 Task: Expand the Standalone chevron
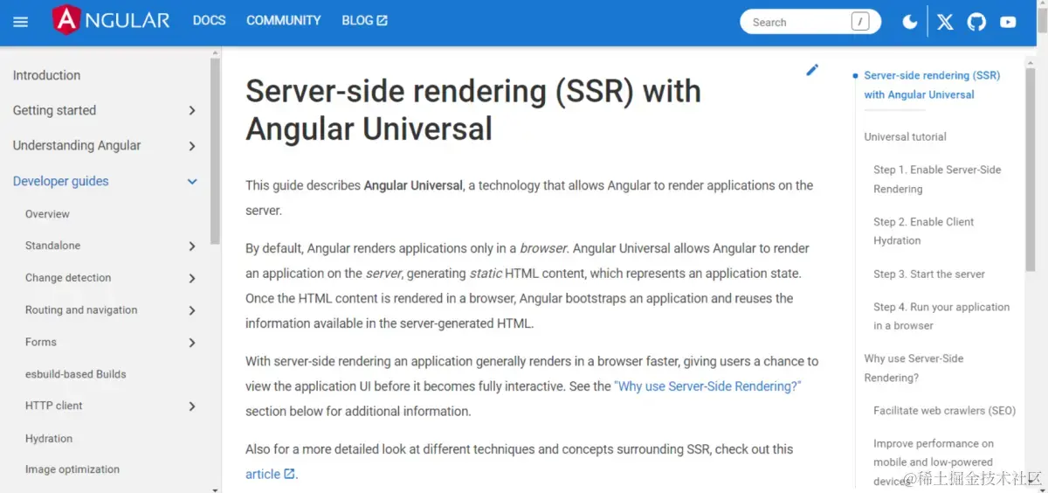[192, 246]
